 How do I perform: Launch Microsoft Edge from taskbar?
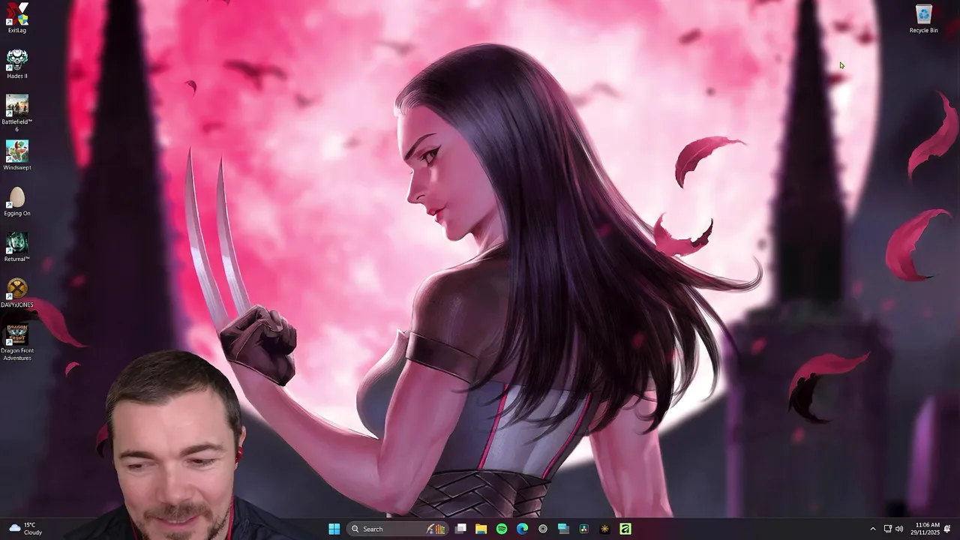click(x=522, y=529)
